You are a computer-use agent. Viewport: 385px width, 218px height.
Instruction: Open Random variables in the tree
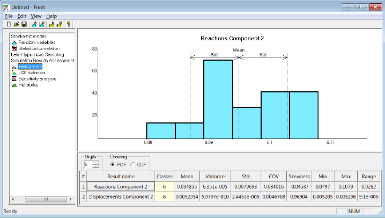pyautogui.click(x=37, y=42)
